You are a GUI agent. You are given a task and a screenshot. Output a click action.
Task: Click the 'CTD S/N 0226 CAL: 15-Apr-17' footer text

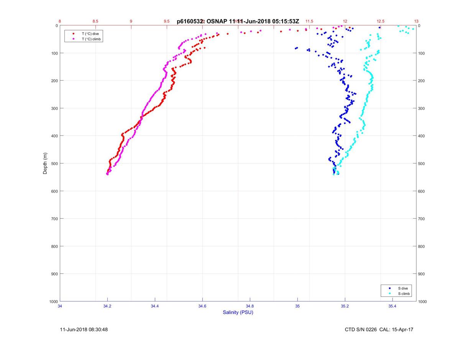[x=379, y=329]
